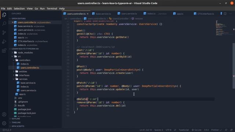The width and height of the screenshot is (235, 132).
Task: Open the Edit menu
Action: coord(9,8)
